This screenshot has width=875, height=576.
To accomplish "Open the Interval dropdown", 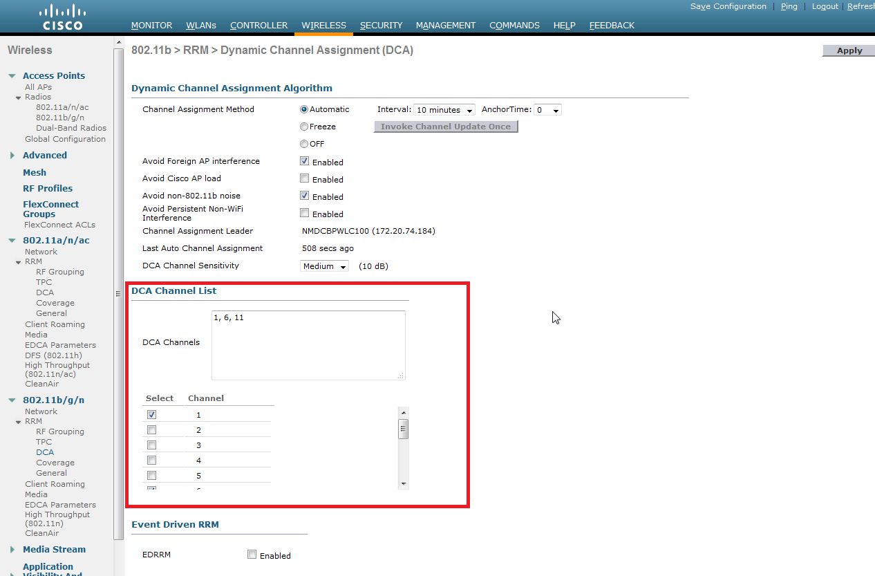I will click(x=444, y=110).
